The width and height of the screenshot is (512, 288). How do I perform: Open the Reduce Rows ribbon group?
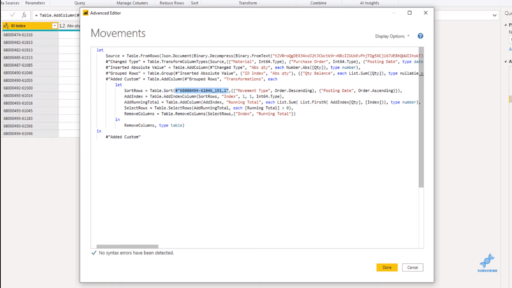pyautogui.click(x=172, y=3)
